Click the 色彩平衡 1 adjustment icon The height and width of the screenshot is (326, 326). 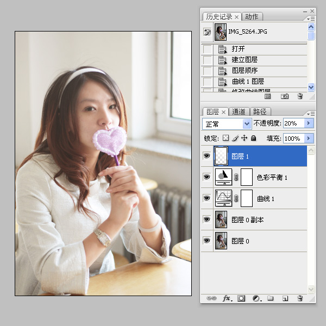click(x=223, y=177)
